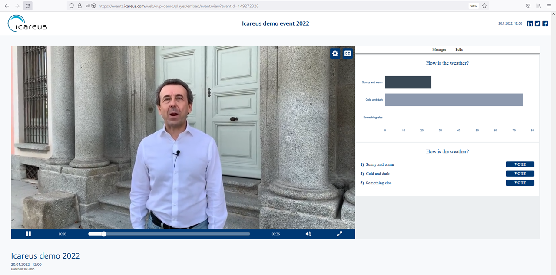This screenshot has width=556, height=275.
Task: Enter fullscreen video mode
Action: tap(339, 234)
